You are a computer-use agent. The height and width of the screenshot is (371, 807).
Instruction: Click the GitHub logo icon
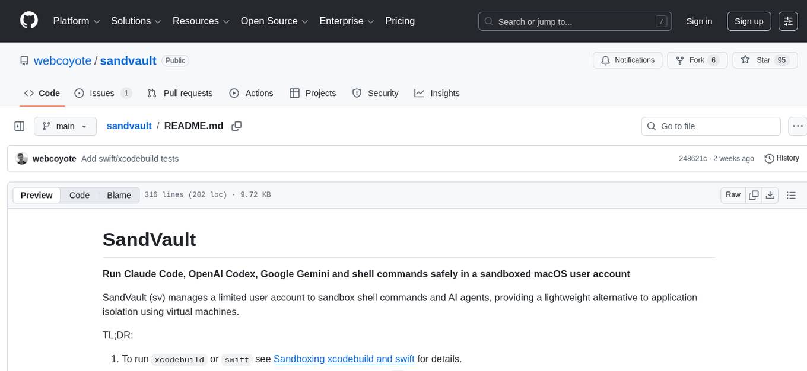coord(29,21)
